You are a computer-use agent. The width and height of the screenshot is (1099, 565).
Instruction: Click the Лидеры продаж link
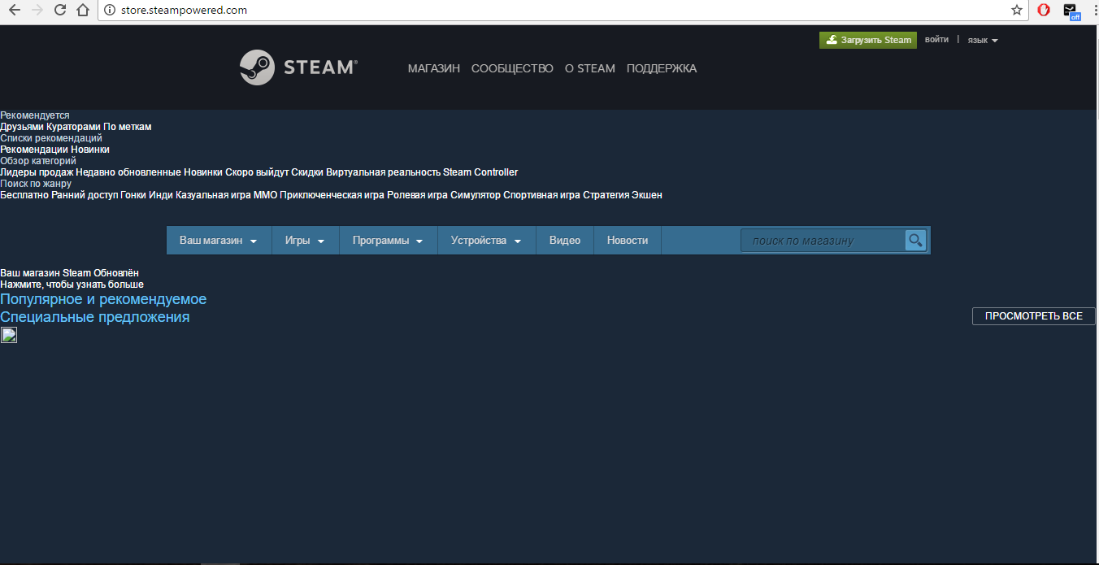tap(37, 172)
